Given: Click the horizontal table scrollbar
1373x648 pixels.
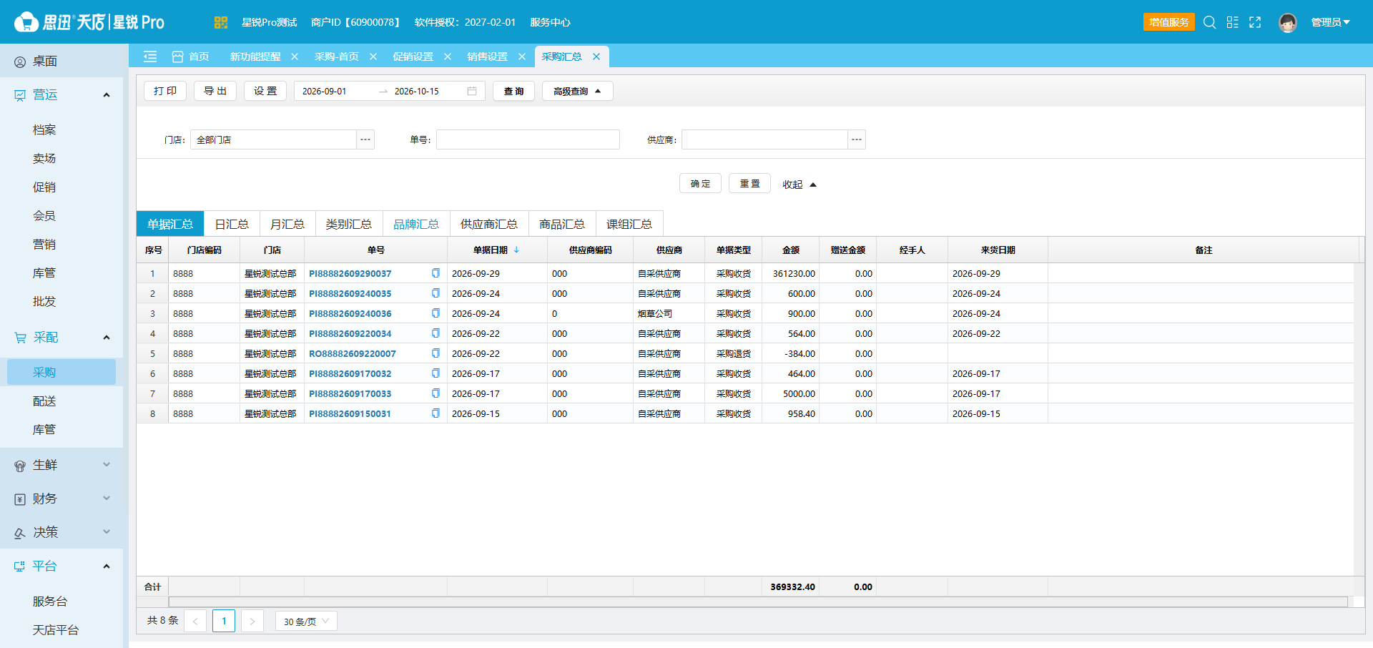Looking at the screenshot, I should coord(758,602).
